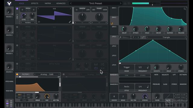The width and height of the screenshot is (193, 108).
Task: Click Init Preset name to open browser
Action: (x=96, y=3)
